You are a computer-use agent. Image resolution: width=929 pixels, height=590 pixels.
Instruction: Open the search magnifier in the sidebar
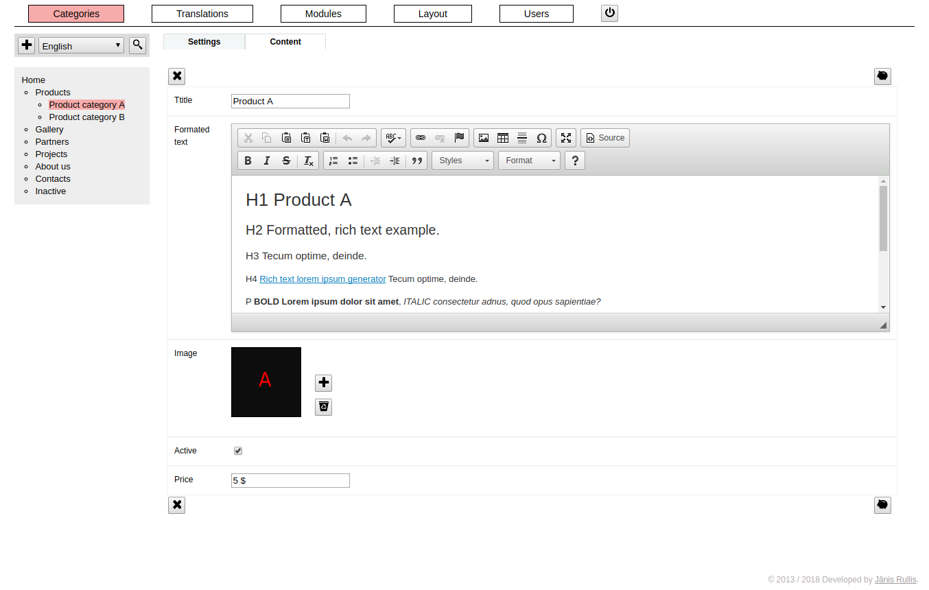click(138, 45)
